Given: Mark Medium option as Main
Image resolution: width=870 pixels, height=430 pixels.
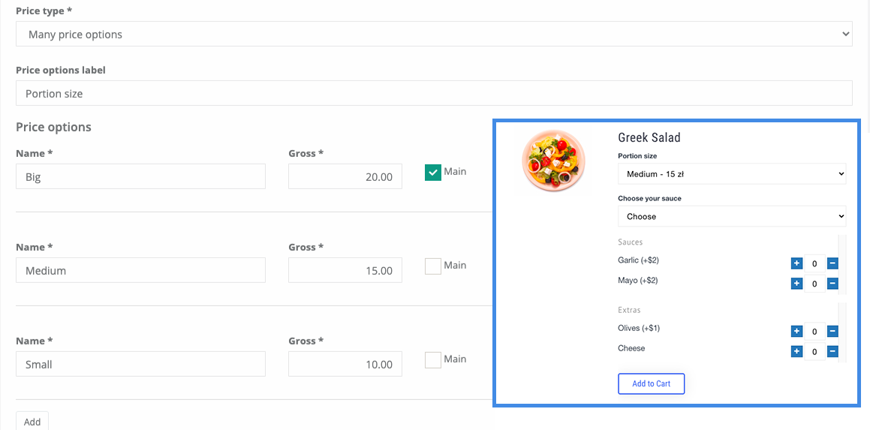Looking at the screenshot, I should (433, 266).
